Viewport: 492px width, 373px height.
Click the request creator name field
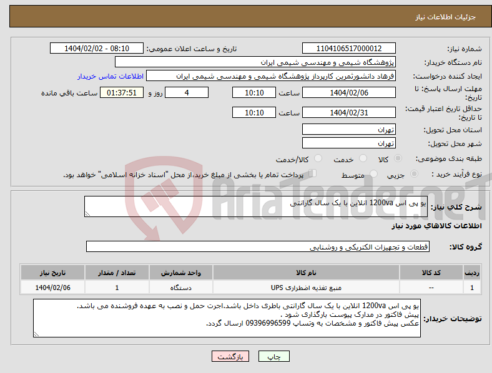271,76
